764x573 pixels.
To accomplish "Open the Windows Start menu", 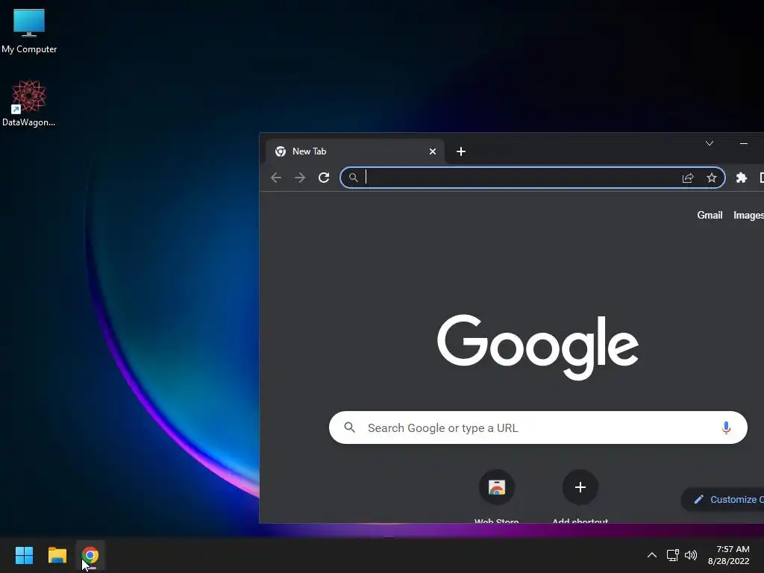I will 24,555.
